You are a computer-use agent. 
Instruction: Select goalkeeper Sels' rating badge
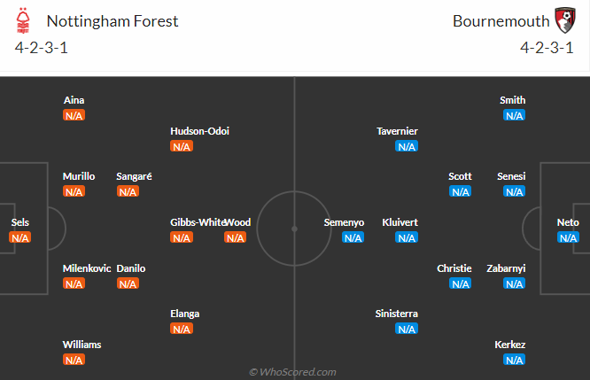pyautogui.click(x=19, y=237)
